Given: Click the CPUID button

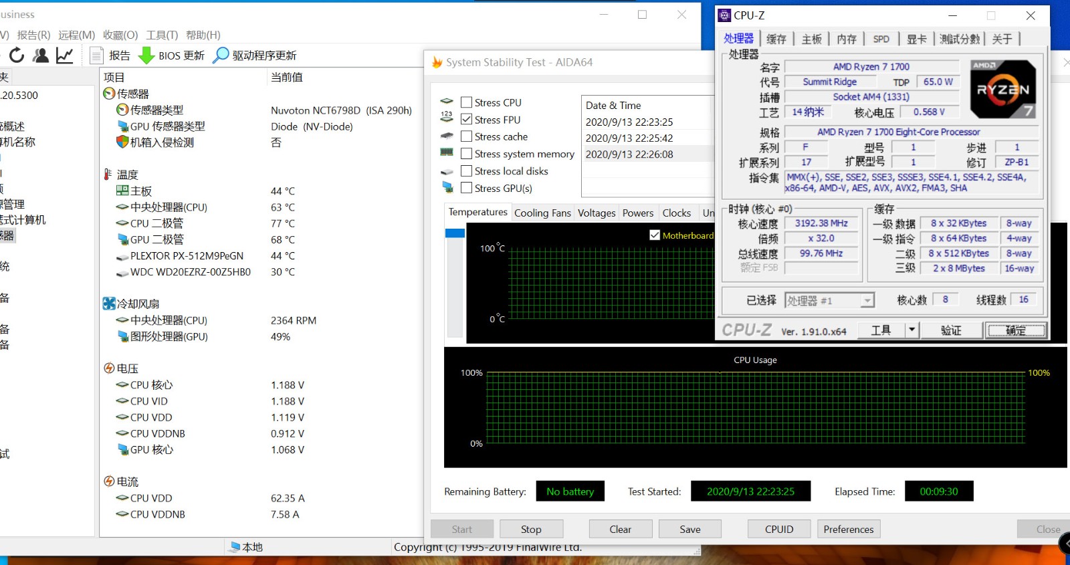Looking at the screenshot, I should click(x=779, y=529).
